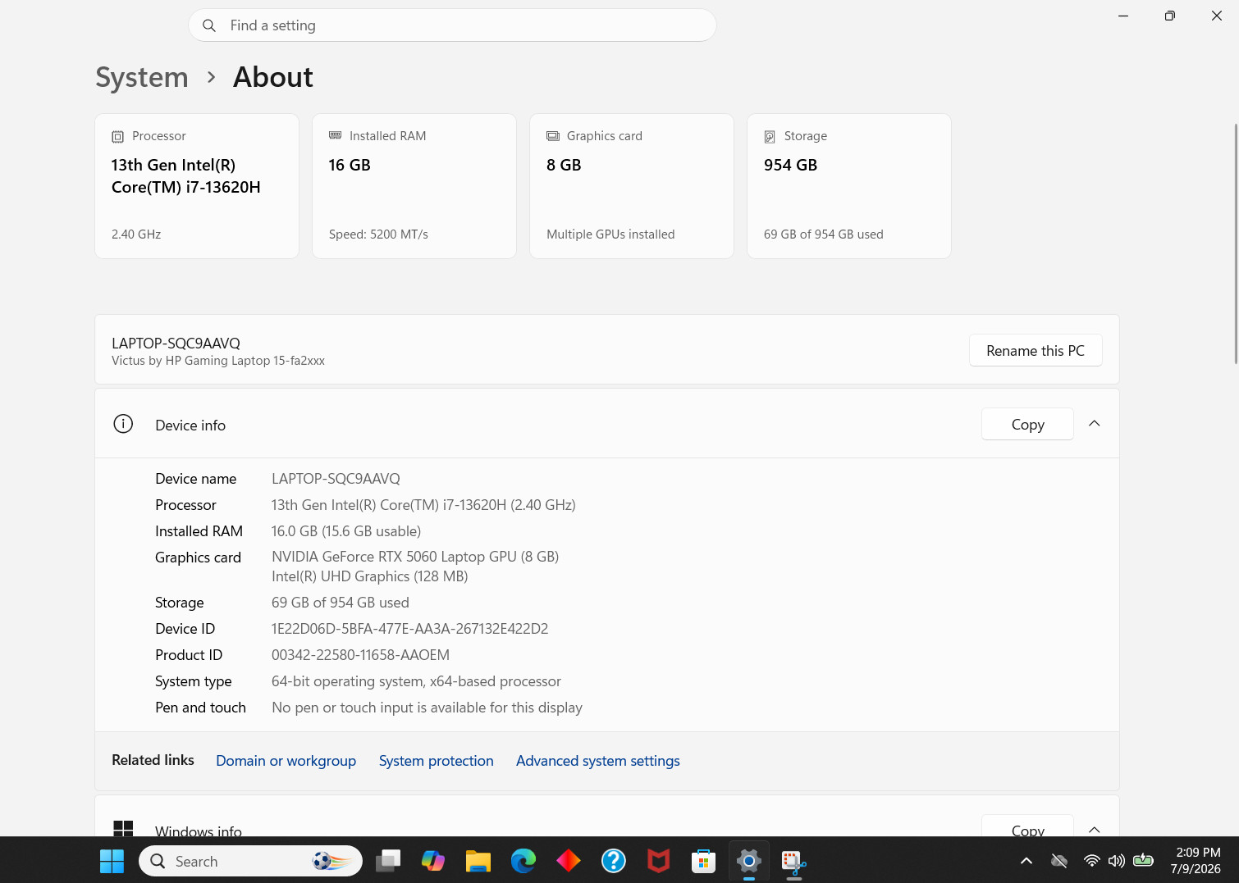1239x883 pixels.
Task: Select the Graphics card 8 GB card
Action: click(632, 186)
